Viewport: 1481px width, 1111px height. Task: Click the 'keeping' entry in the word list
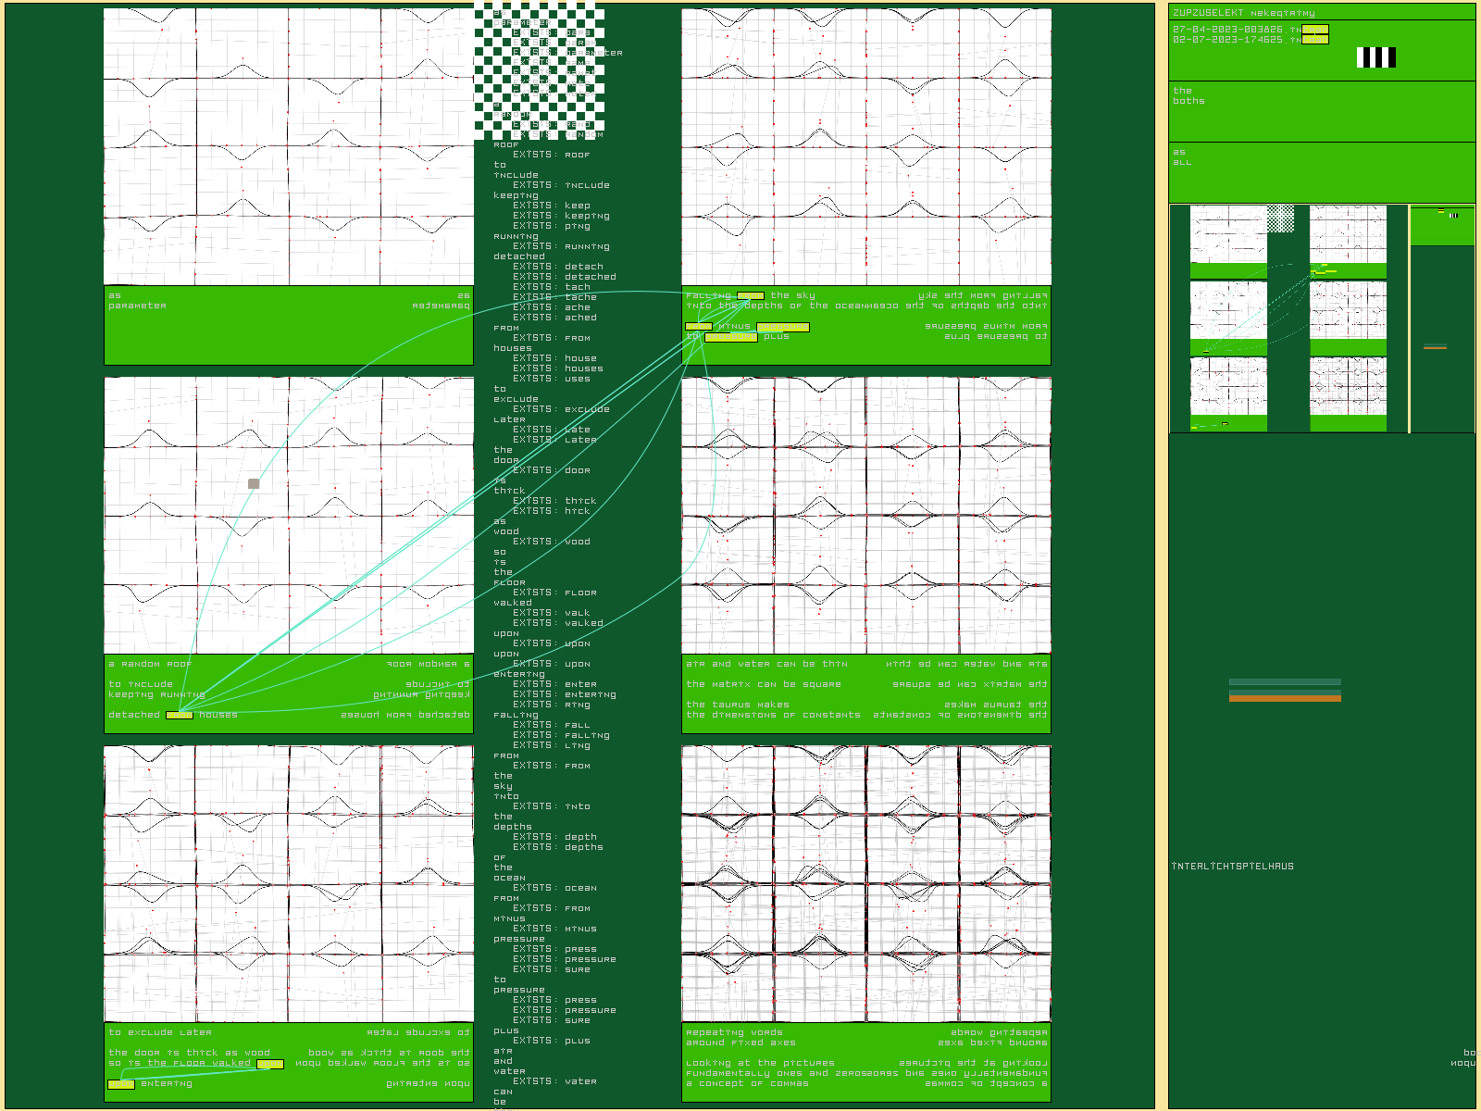point(516,195)
